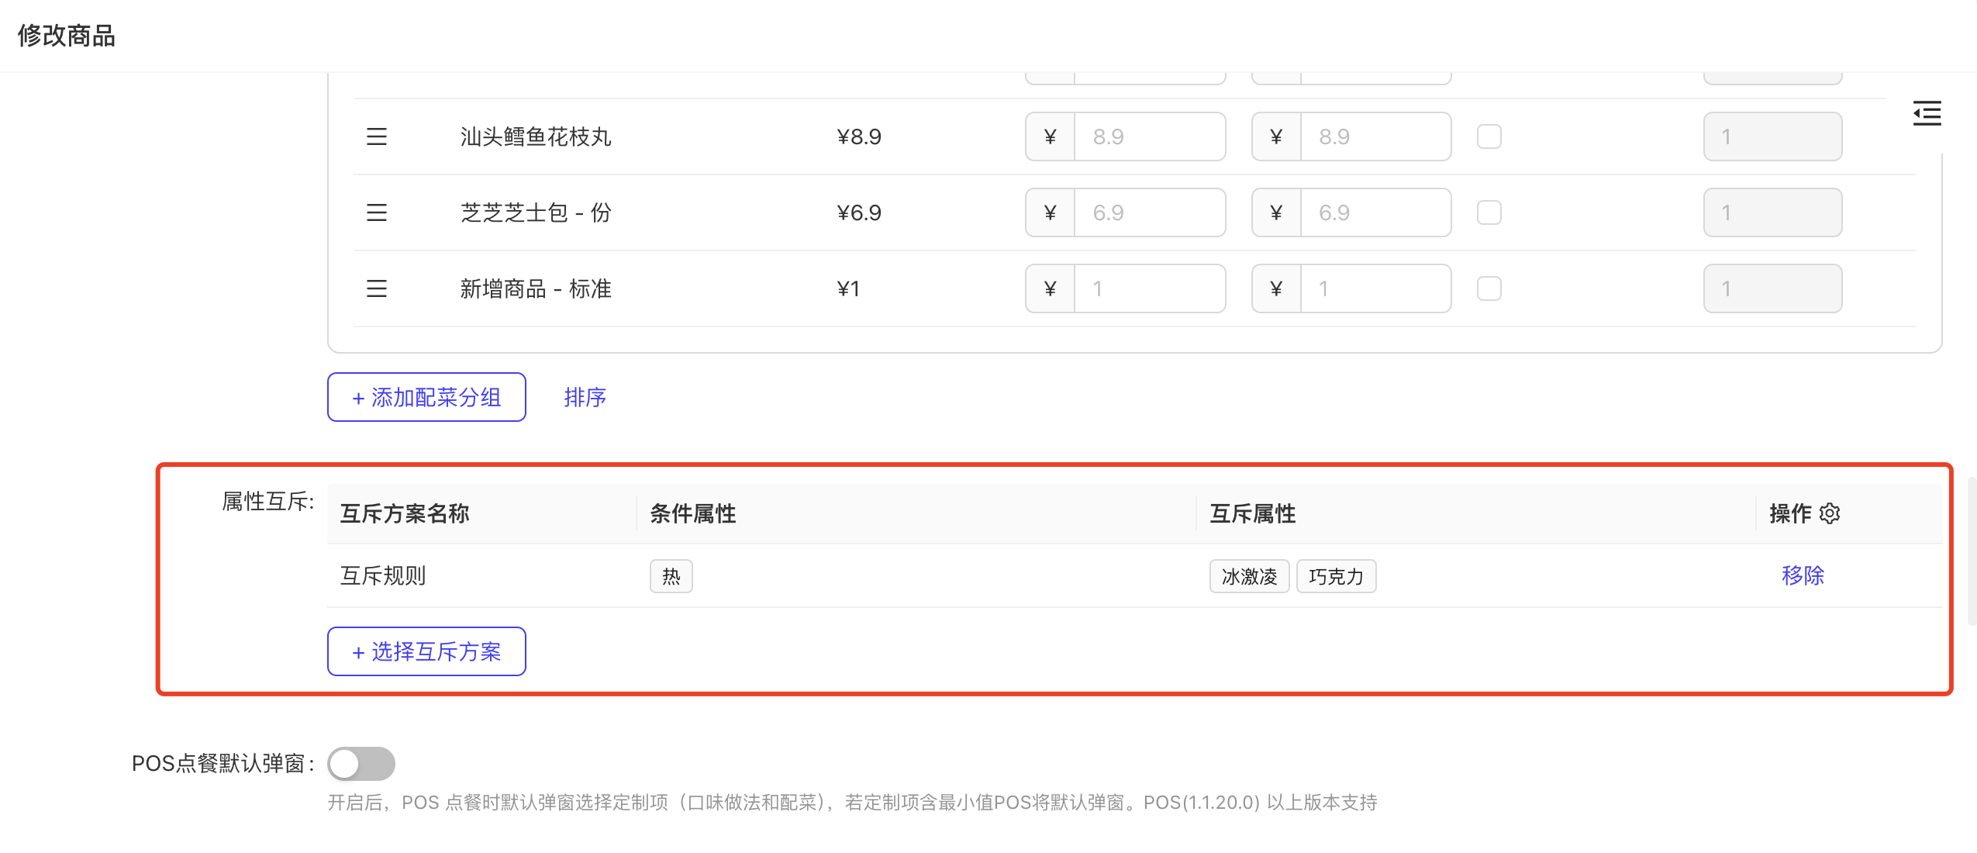Tick the checkbox in 芝芝芝士包 row

(x=1489, y=212)
